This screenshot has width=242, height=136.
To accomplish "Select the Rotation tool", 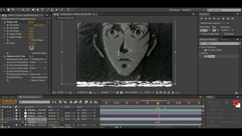I will point(19,10).
